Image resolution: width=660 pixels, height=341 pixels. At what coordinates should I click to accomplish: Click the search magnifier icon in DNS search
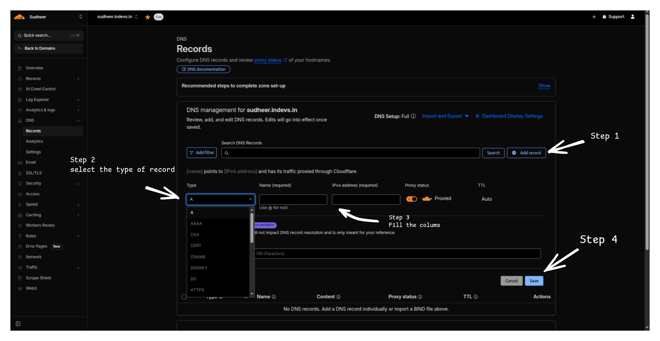[x=226, y=153]
